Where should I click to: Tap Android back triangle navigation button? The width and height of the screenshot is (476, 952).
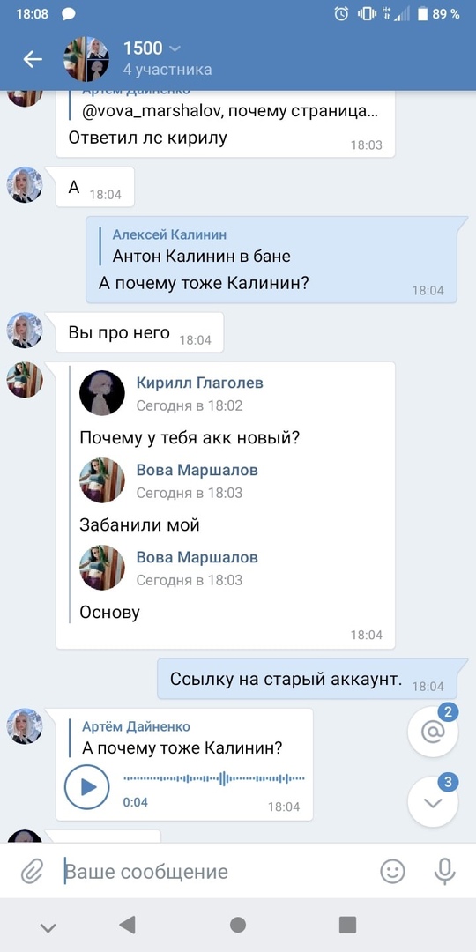click(128, 925)
